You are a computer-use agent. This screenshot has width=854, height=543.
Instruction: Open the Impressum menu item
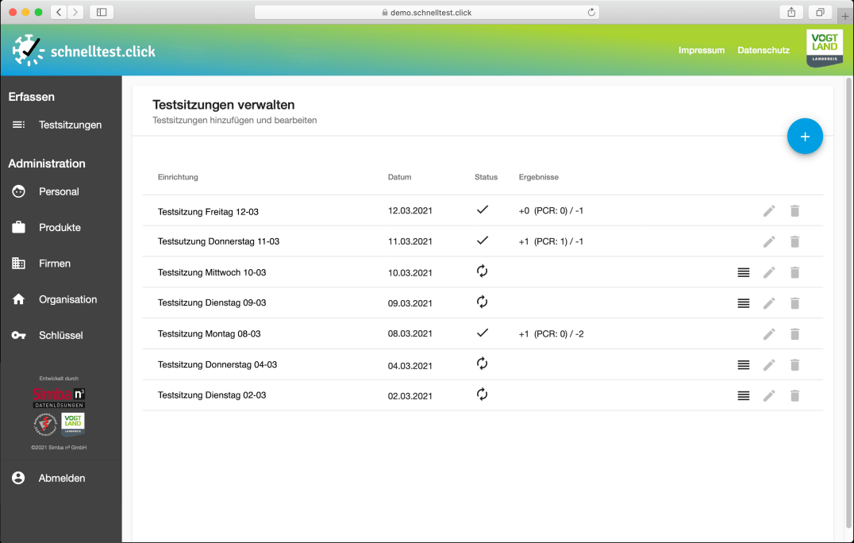(x=701, y=50)
